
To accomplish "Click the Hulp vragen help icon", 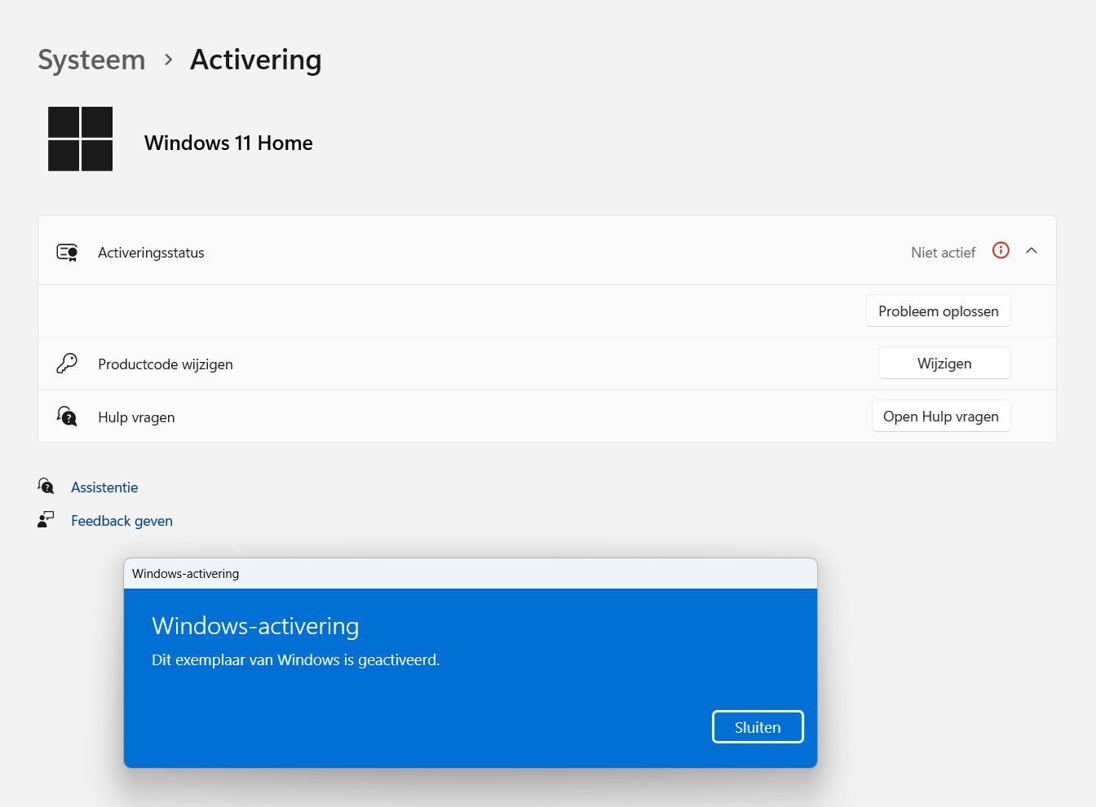I will tap(67, 417).
